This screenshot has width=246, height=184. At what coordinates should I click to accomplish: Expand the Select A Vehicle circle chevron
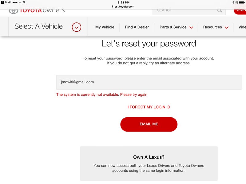(76, 27)
